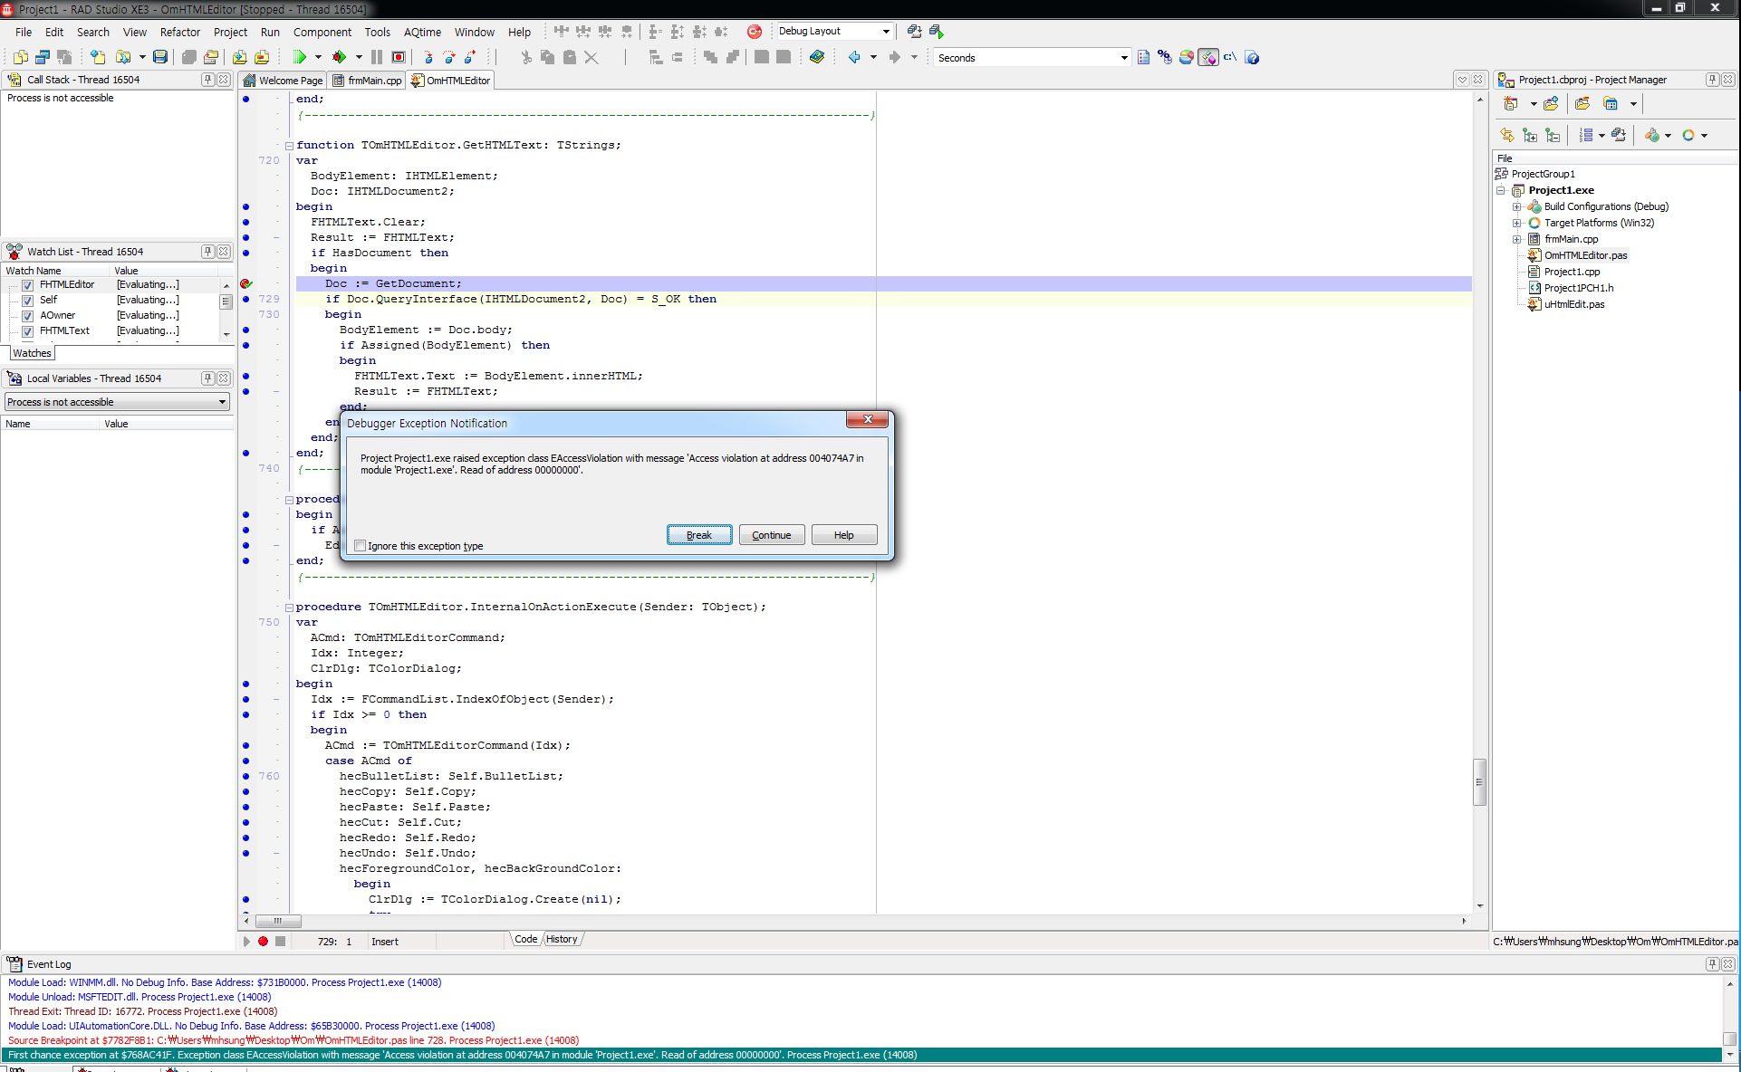Click the blue back navigation arrow
This screenshot has width=1741, height=1072.
click(x=854, y=57)
